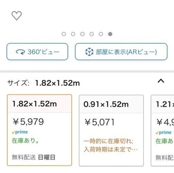174x173 pixels.
Task: Click the AR cube icon
Action: coord(89,52)
